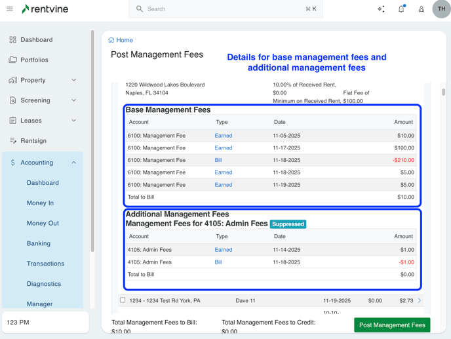Click the TH profile avatar

tap(441, 9)
